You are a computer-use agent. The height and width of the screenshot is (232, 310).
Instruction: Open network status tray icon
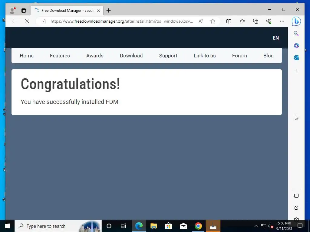pyautogui.click(x=264, y=226)
